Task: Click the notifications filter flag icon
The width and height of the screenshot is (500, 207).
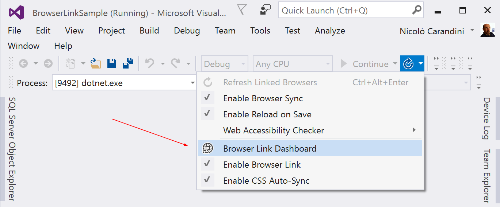Action: click(x=242, y=9)
